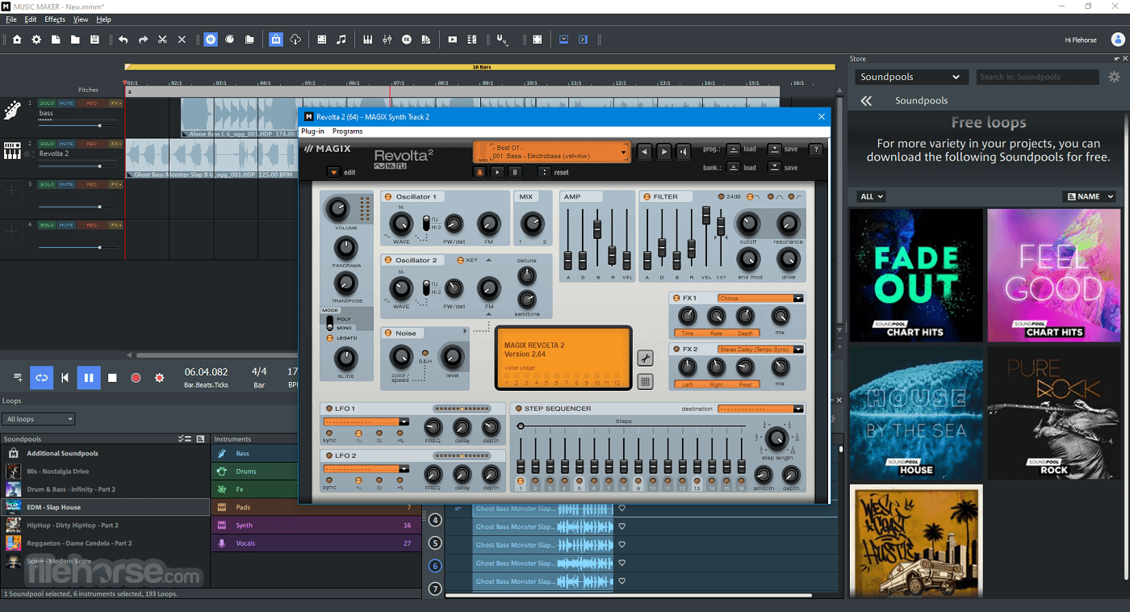This screenshot has height=612, width=1130.
Task: Create a new project with the blank page icon
Action: (x=56, y=40)
